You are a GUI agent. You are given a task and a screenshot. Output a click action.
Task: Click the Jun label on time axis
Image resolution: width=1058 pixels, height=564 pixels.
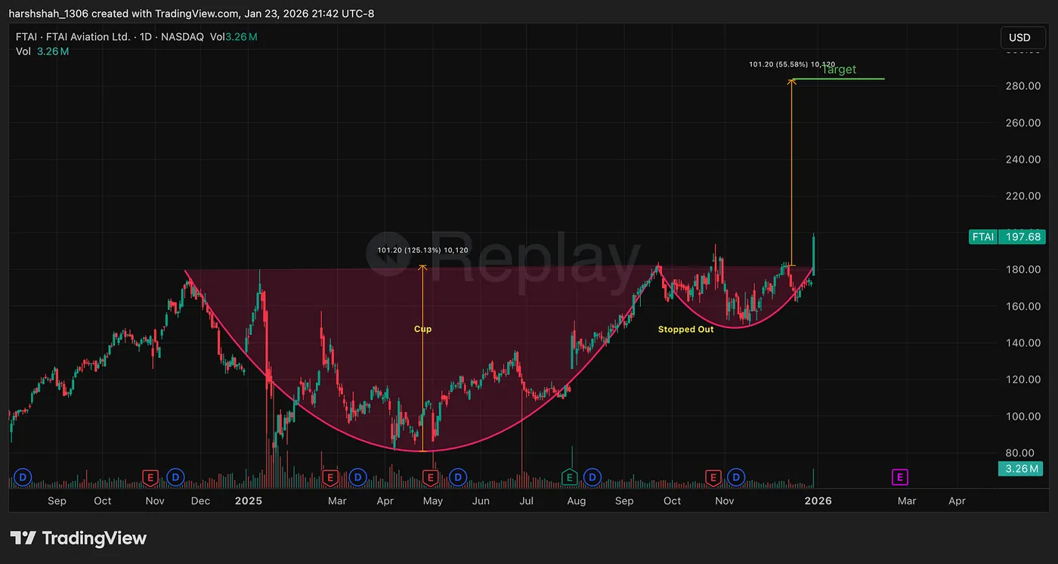[x=480, y=500]
